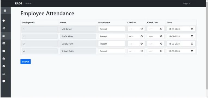Click the Arafat Khan name field
Viewport: 208px width, 98px height.
(78, 36)
